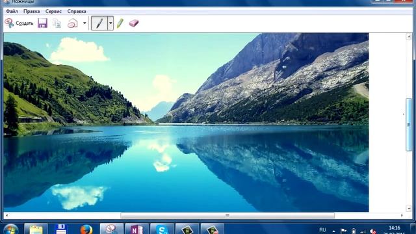Click the Action Center flag tray icon
The image size is (416, 234).
click(343, 231)
